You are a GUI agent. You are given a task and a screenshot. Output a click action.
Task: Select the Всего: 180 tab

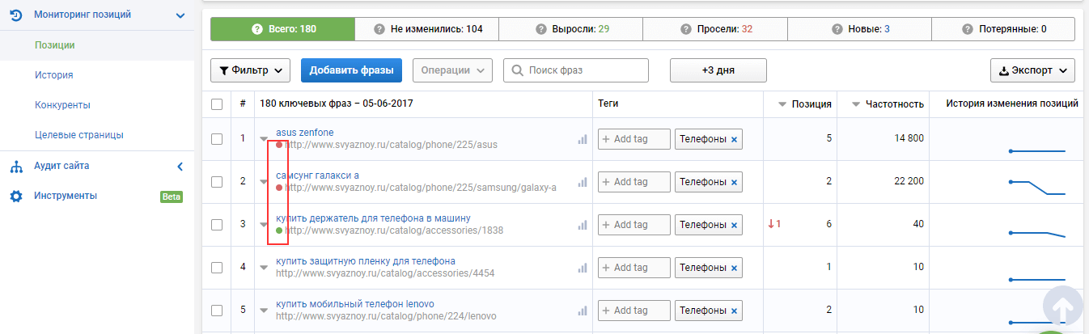(282, 29)
